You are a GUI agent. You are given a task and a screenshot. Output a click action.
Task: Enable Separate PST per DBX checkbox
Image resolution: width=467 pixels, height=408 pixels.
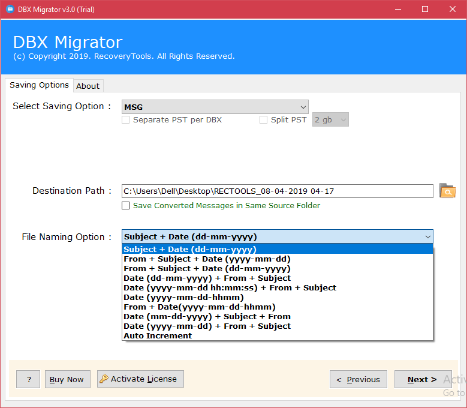pos(126,120)
